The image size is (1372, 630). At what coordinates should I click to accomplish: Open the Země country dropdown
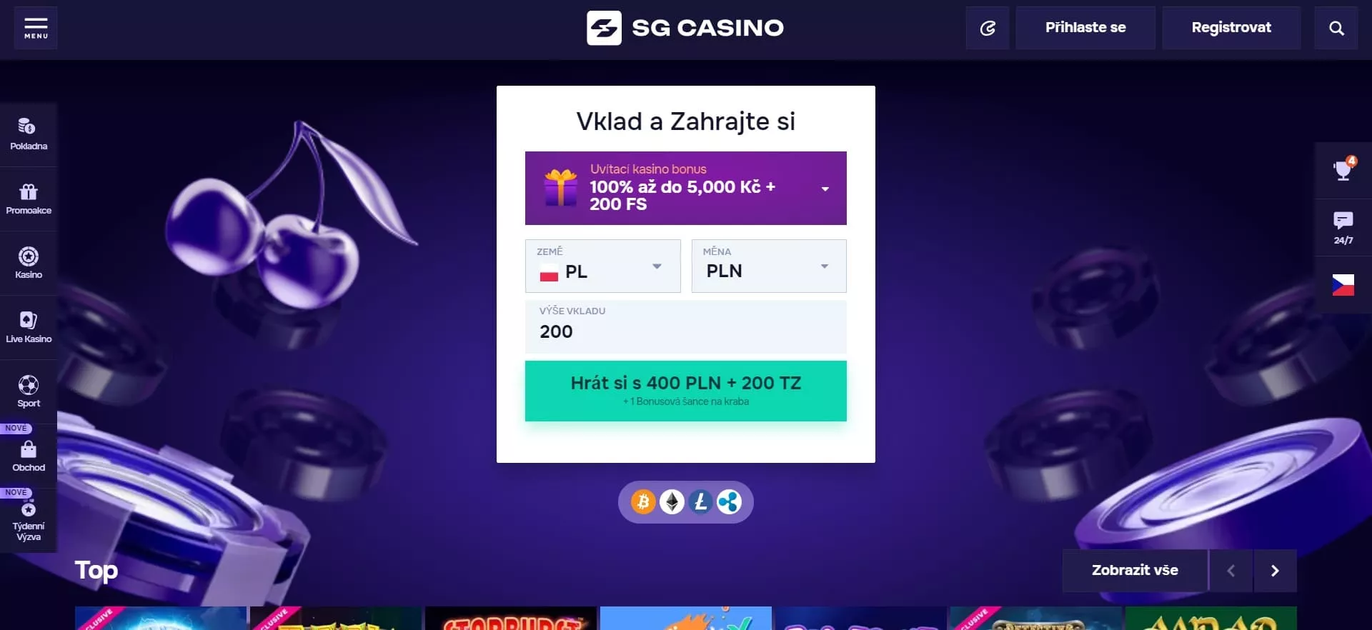click(603, 266)
